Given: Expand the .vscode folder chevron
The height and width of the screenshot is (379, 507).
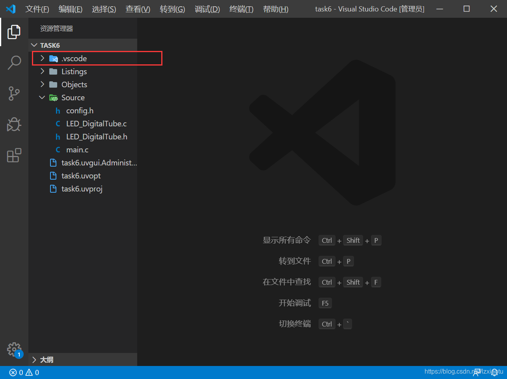Looking at the screenshot, I should (x=42, y=58).
